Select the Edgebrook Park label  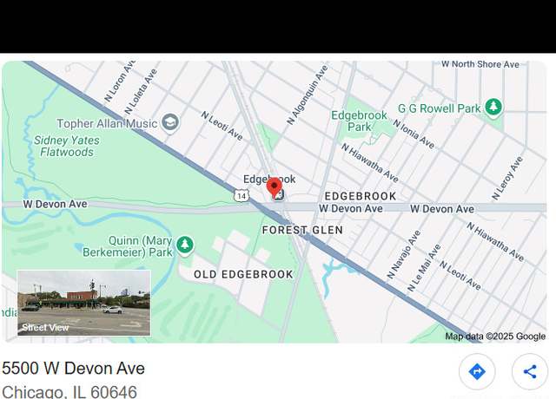(359, 121)
